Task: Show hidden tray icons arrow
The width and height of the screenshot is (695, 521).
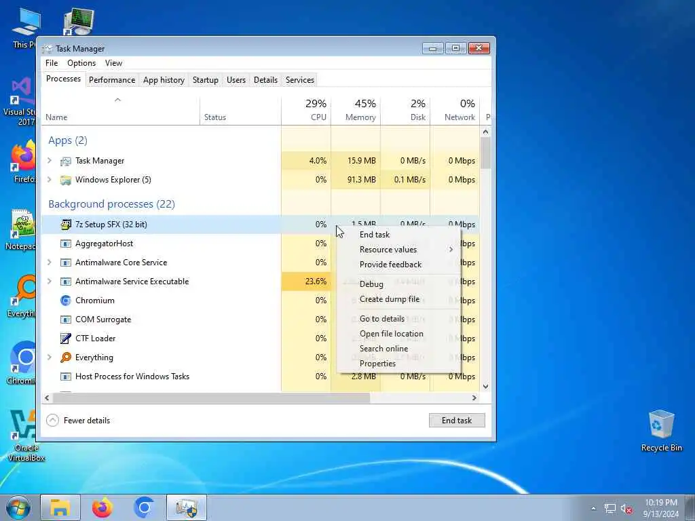Action: coord(593,509)
